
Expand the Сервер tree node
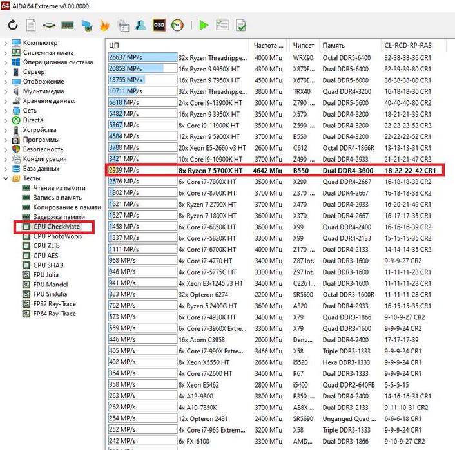coord(6,72)
